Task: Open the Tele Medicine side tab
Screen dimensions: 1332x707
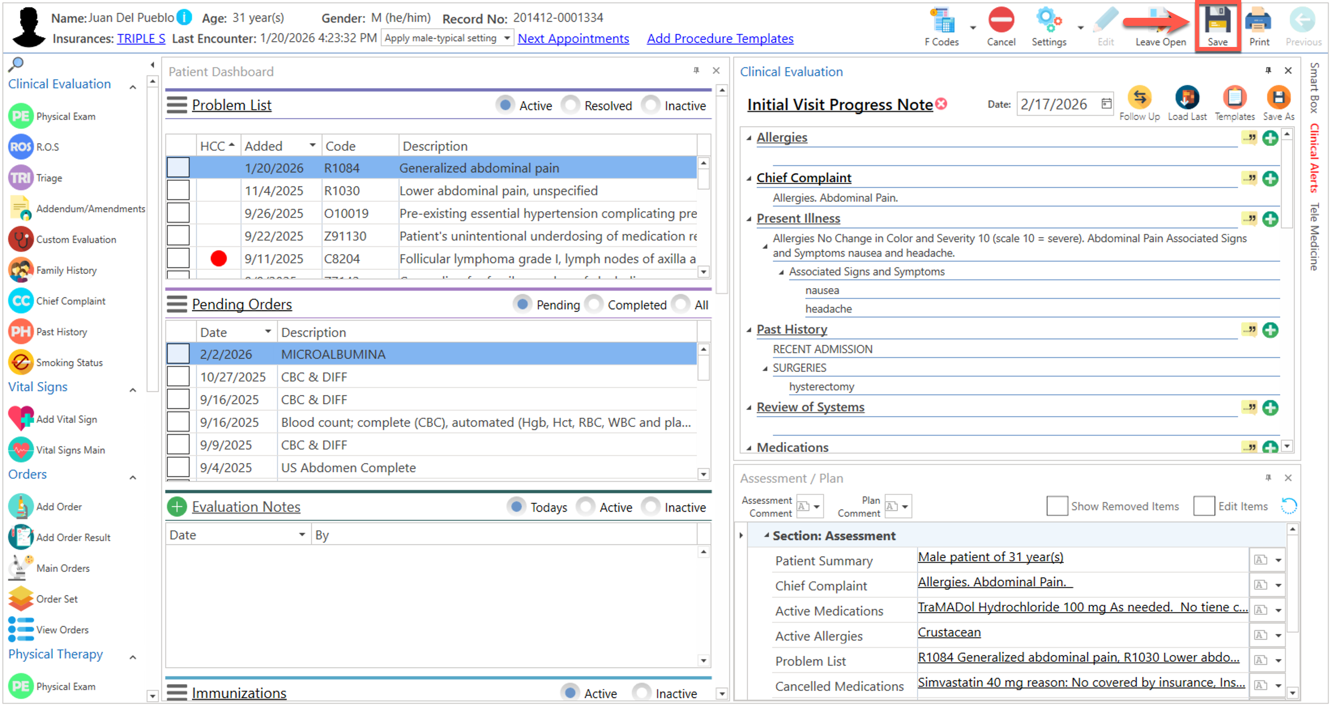Action: point(1315,236)
